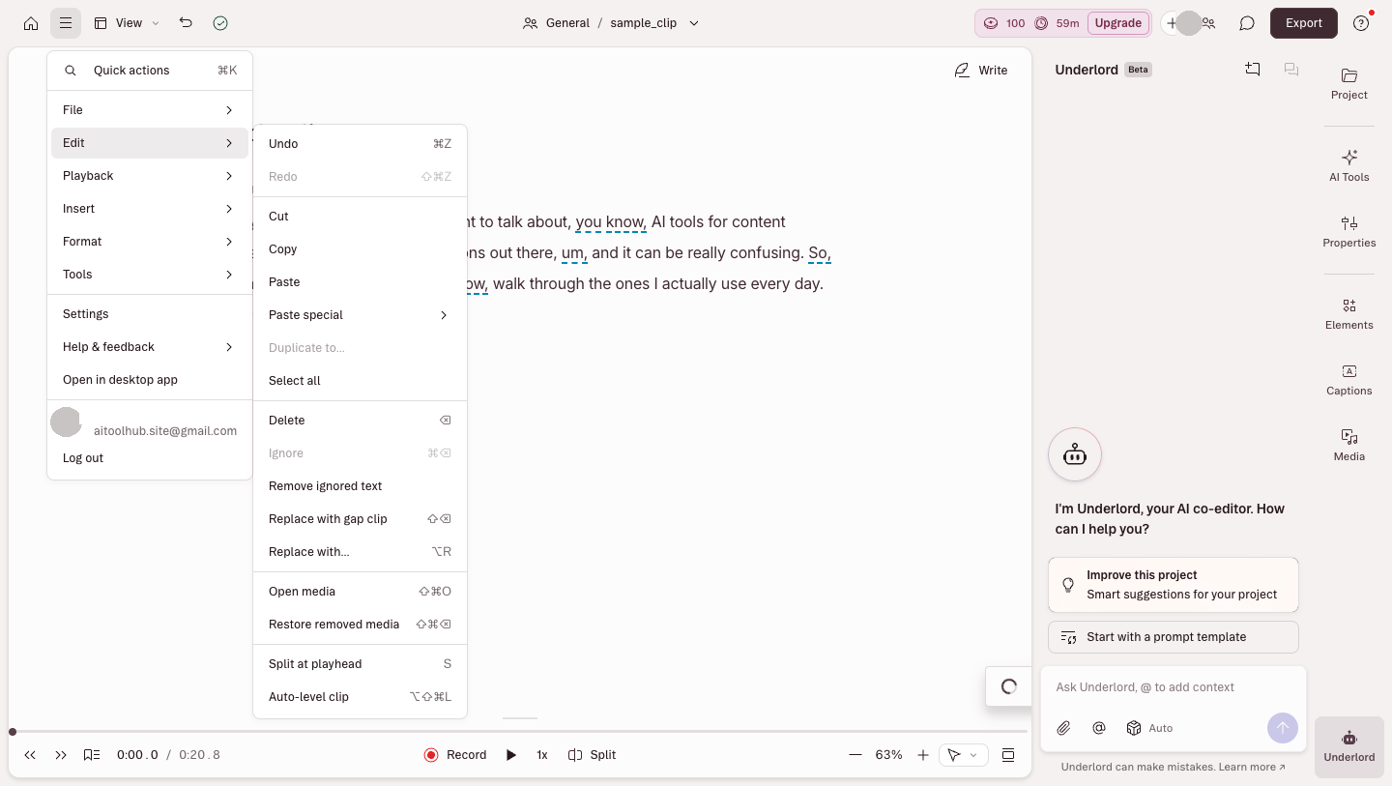The width and height of the screenshot is (1392, 786).
Task: Zoom out with the minus icon
Action: click(855, 755)
